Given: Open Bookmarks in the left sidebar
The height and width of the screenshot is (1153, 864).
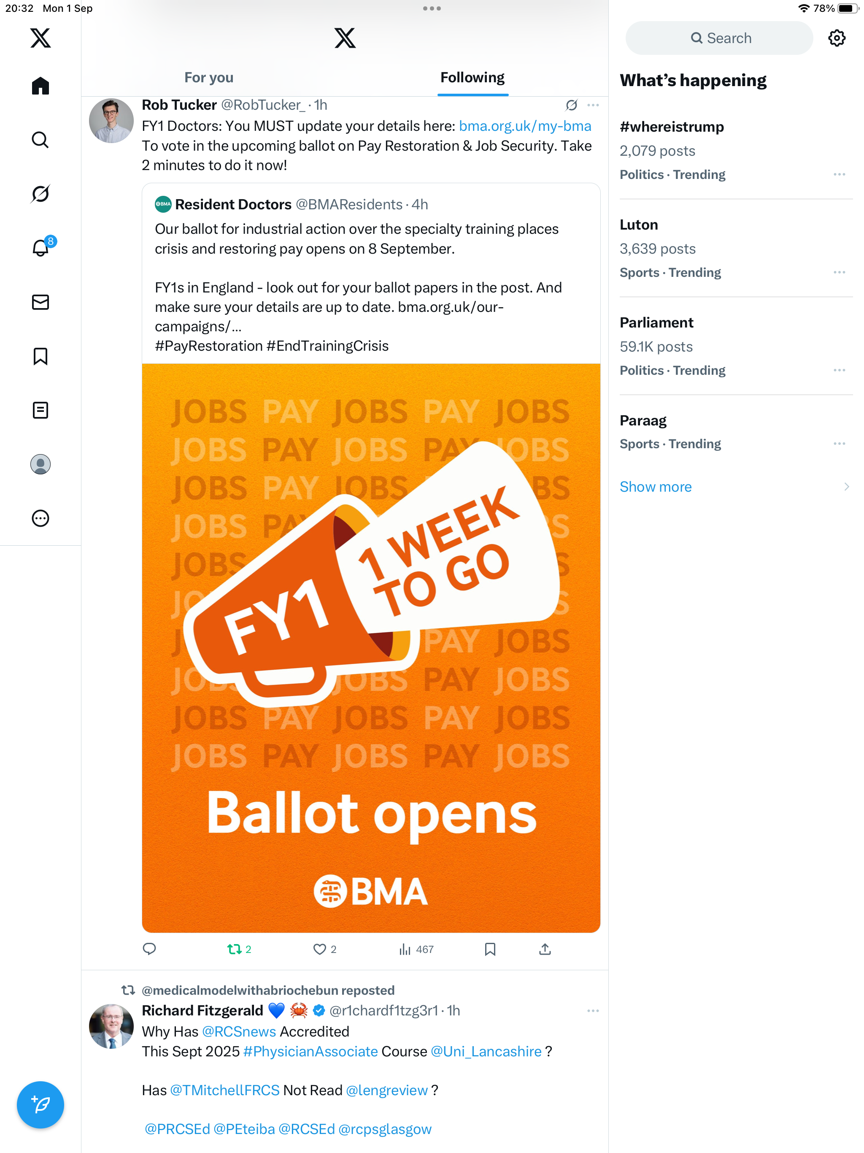Looking at the screenshot, I should point(40,357).
